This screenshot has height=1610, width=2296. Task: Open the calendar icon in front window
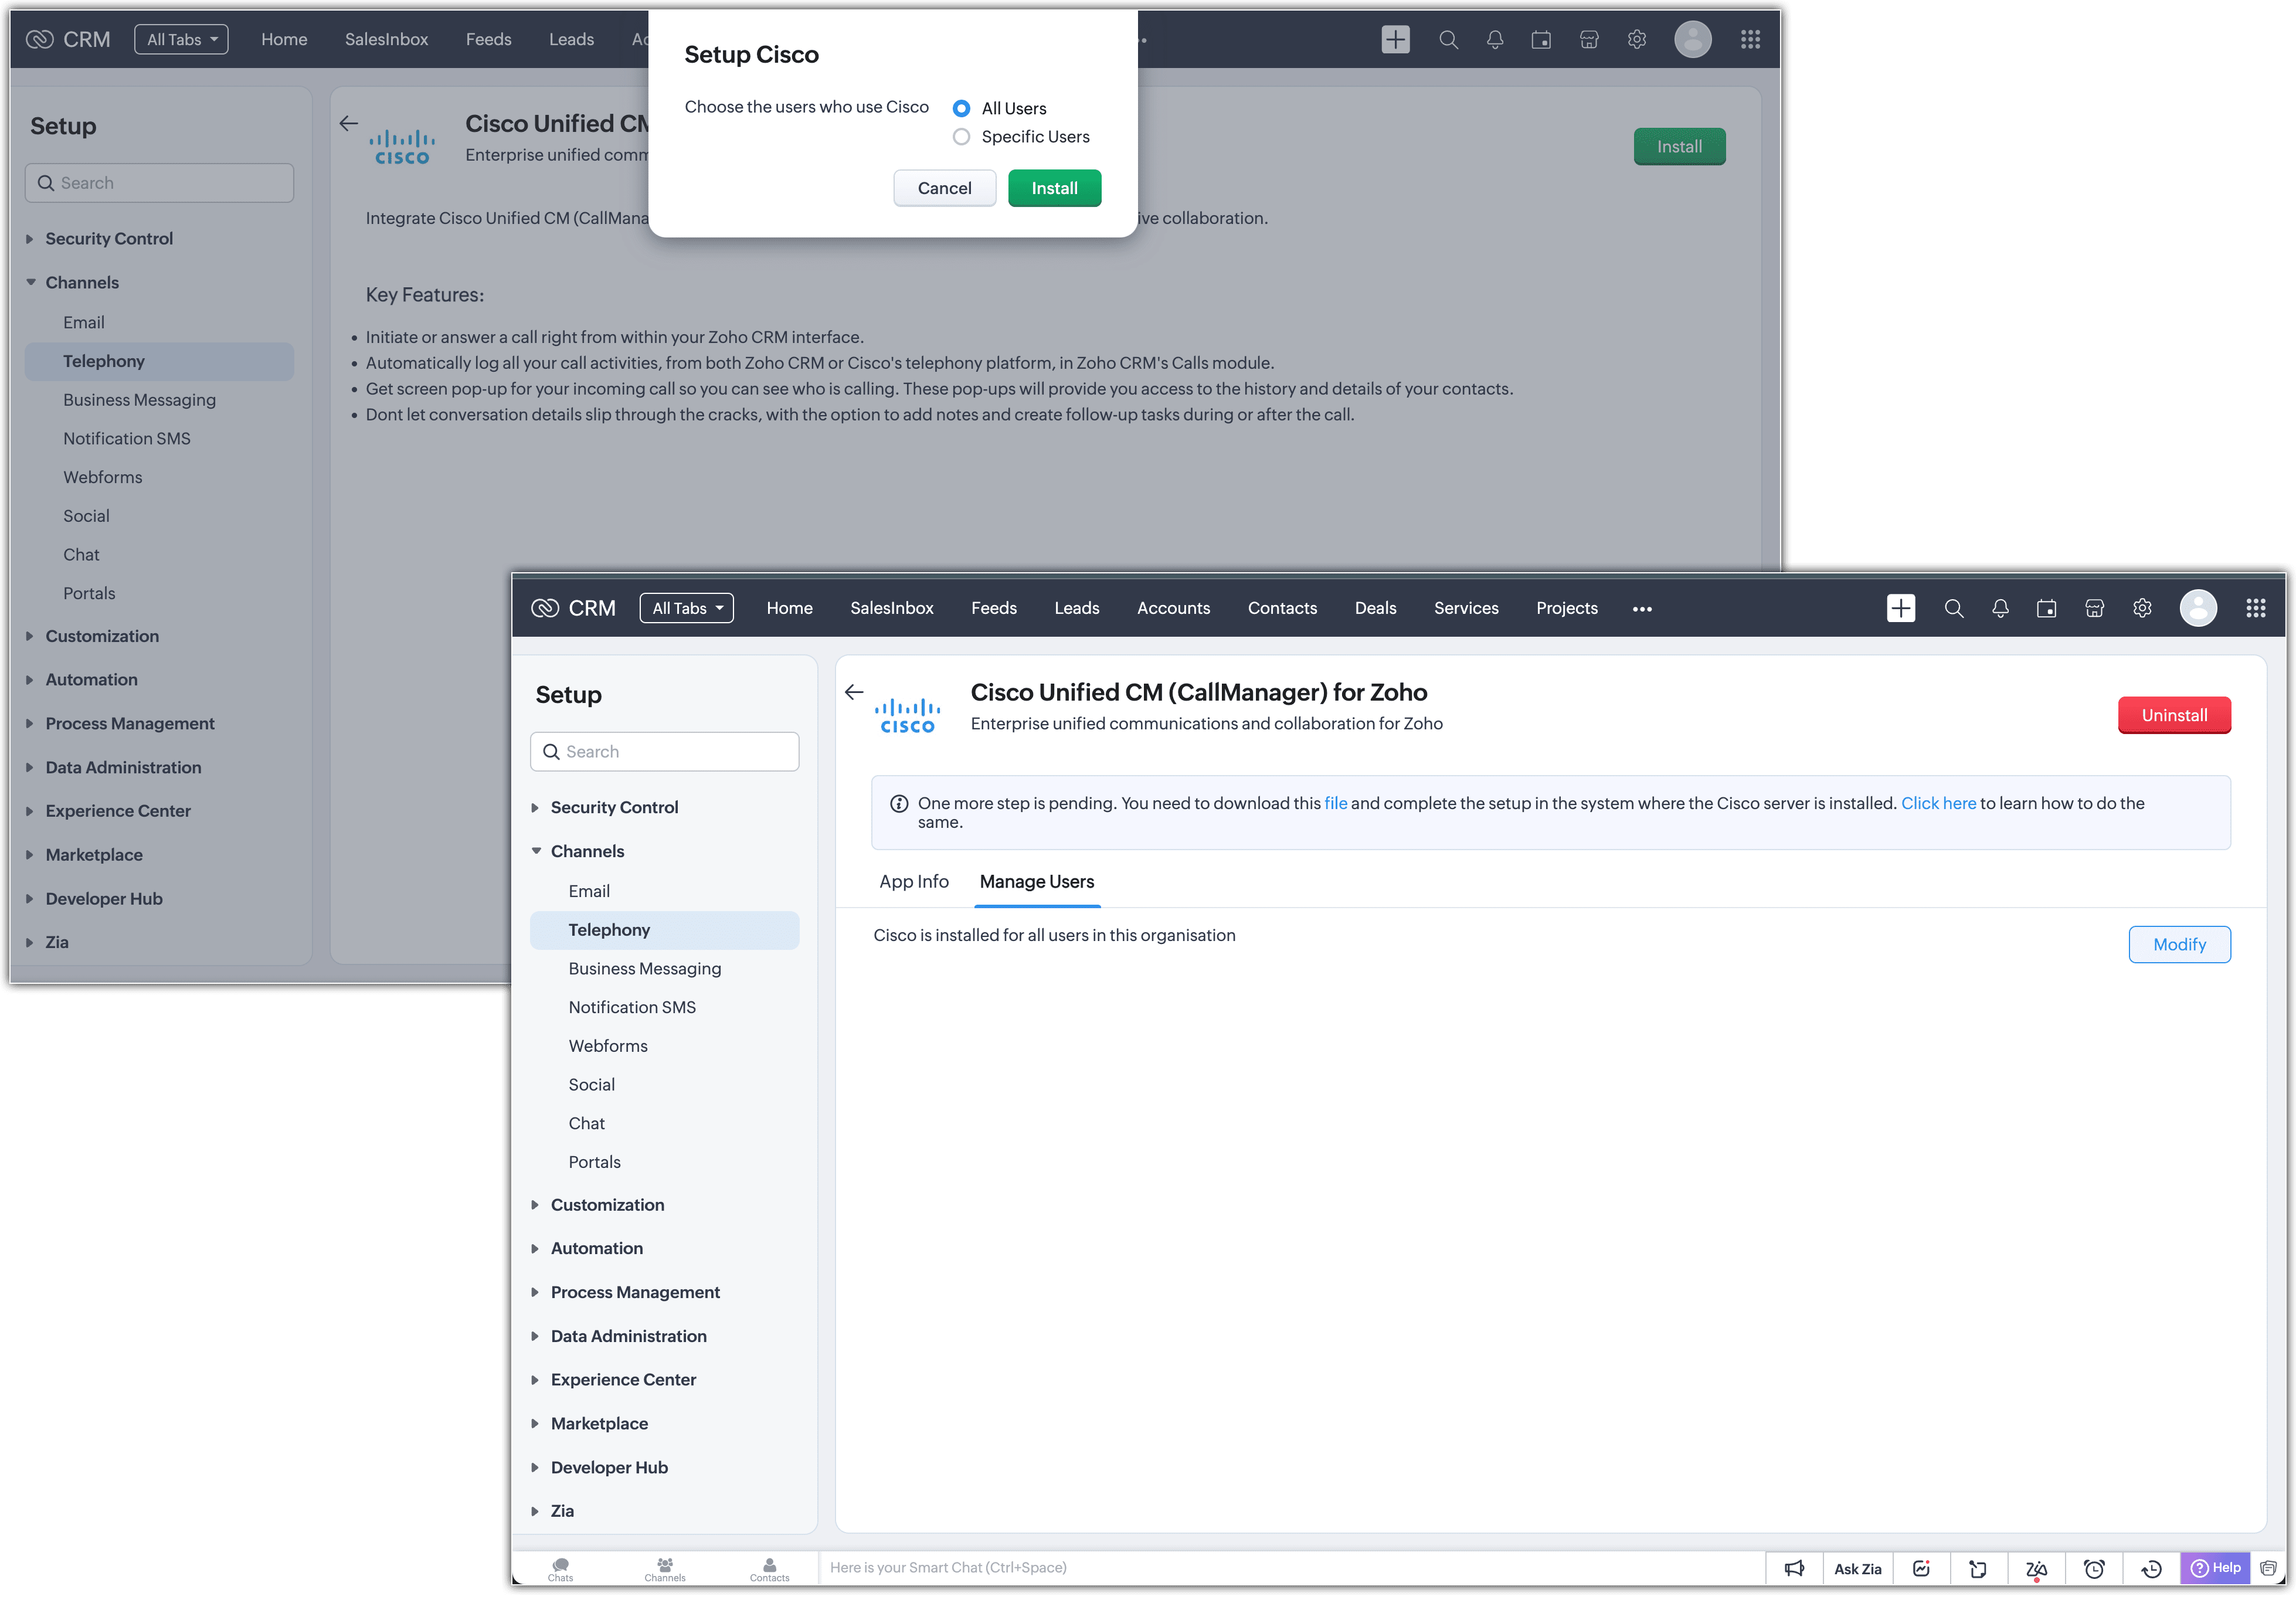click(x=2047, y=608)
